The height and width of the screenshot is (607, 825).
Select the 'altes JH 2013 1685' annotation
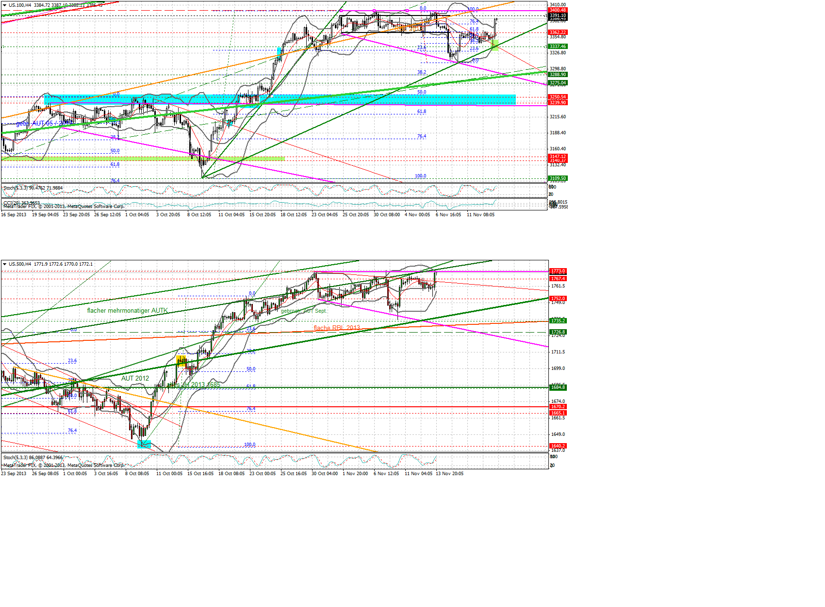point(194,385)
